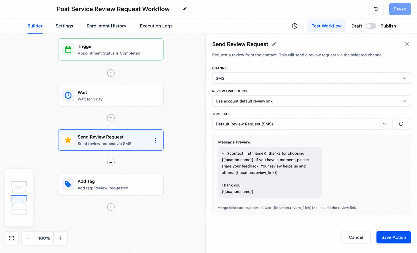417x253 pixels.
Task: Click the Publish label
Action: (x=388, y=26)
